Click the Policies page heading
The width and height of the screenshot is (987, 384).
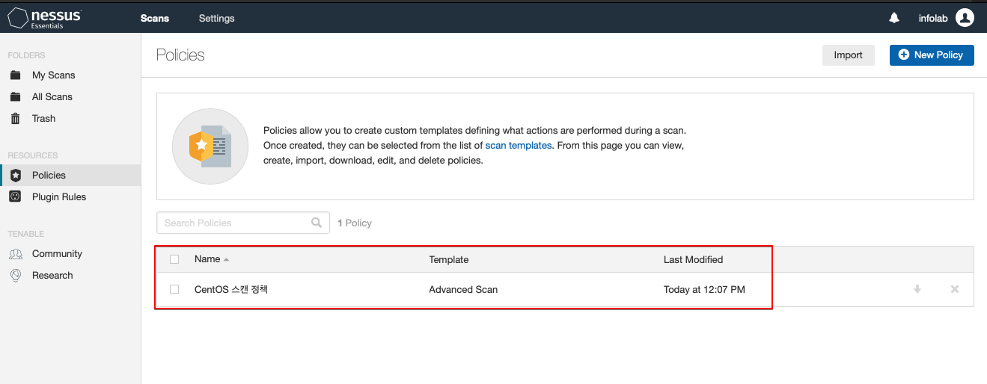coord(180,55)
